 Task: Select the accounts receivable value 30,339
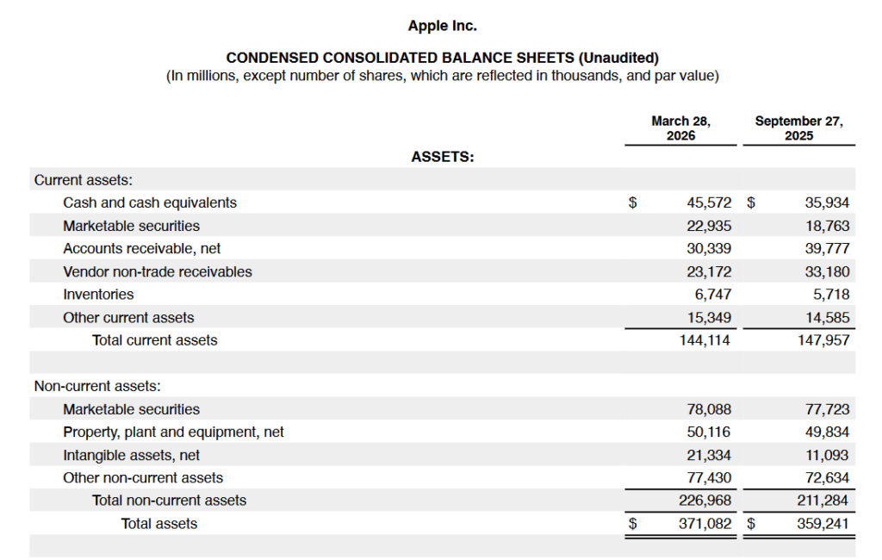(709, 249)
